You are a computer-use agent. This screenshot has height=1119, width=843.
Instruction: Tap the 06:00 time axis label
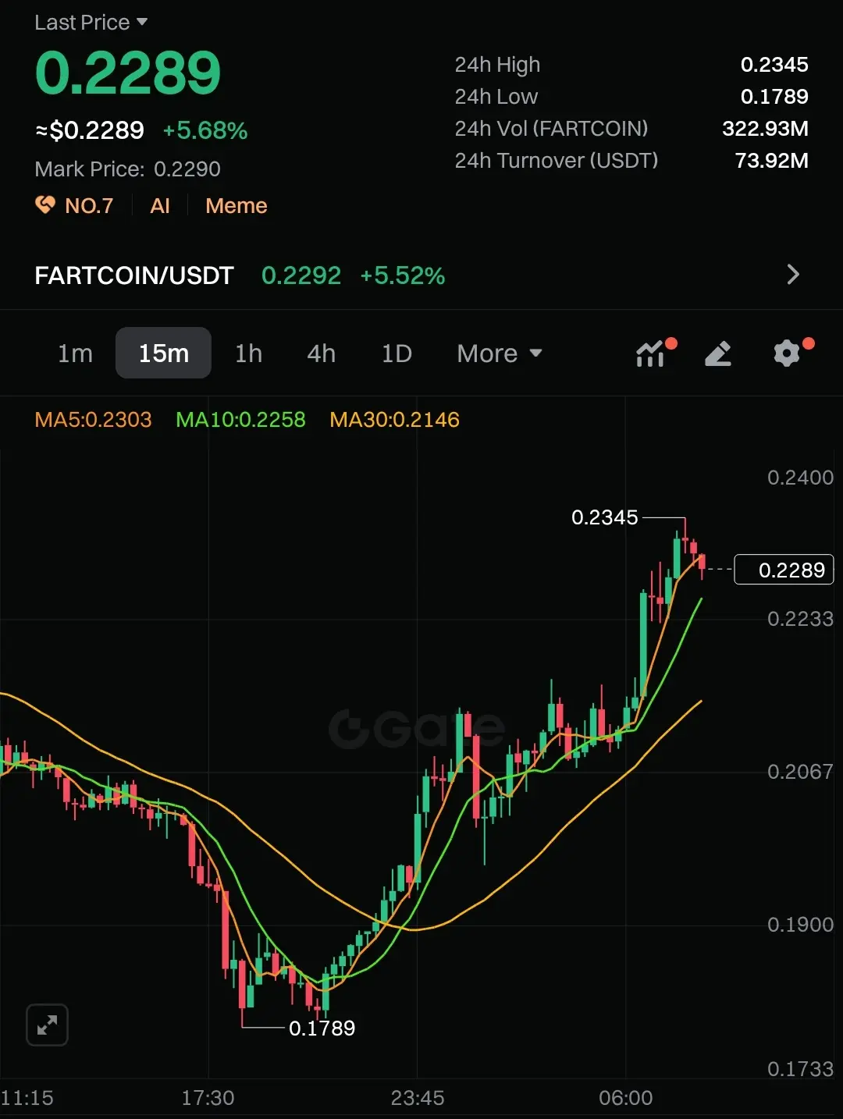point(626,1098)
